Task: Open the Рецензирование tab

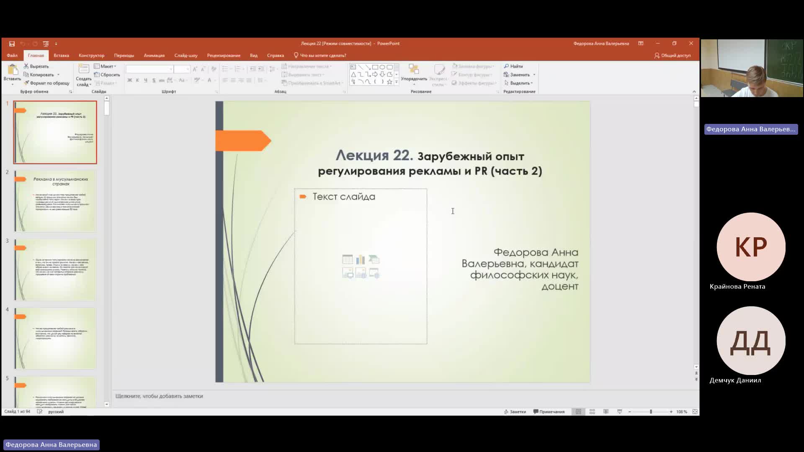Action: coord(224,55)
